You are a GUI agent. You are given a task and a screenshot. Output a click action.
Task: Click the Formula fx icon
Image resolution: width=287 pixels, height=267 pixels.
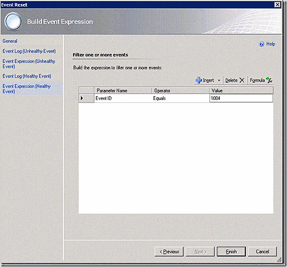click(x=269, y=80)
